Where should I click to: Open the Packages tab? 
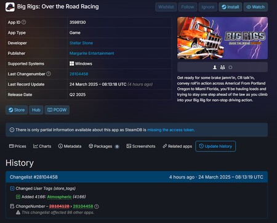(x=104, y=146)
